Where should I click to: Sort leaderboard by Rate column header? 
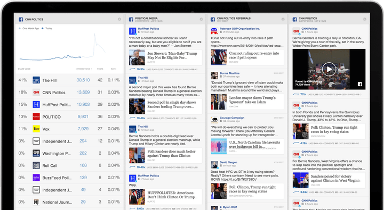tap(113, 69)
